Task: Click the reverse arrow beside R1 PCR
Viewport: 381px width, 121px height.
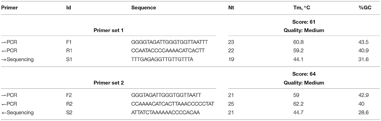Action: 3,51
